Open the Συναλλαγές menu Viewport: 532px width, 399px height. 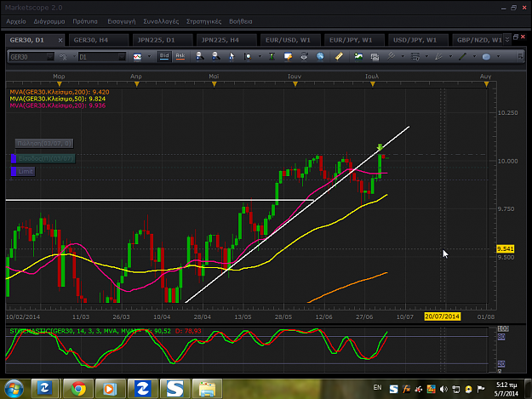pos(161,21)
